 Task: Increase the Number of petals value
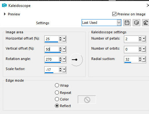[140, 38]
